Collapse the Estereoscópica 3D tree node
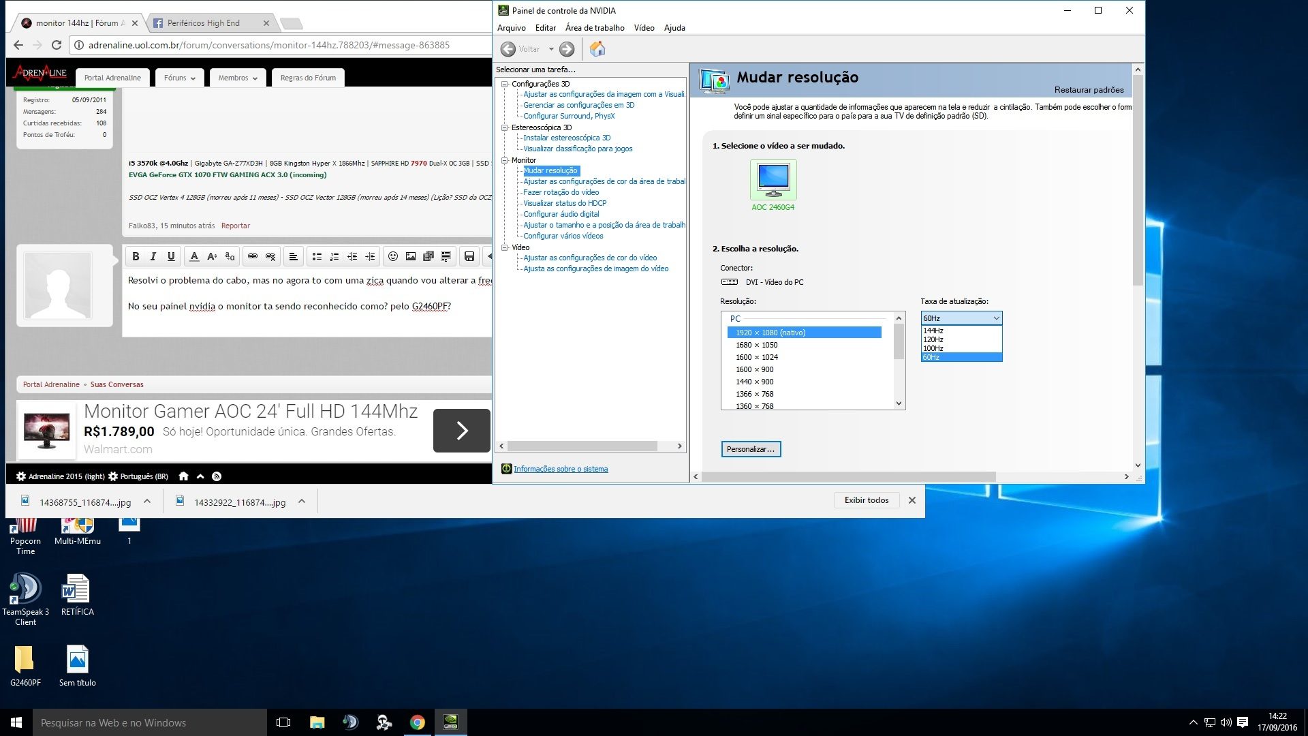Screen dimensions: 1308x736 (505, 127)
